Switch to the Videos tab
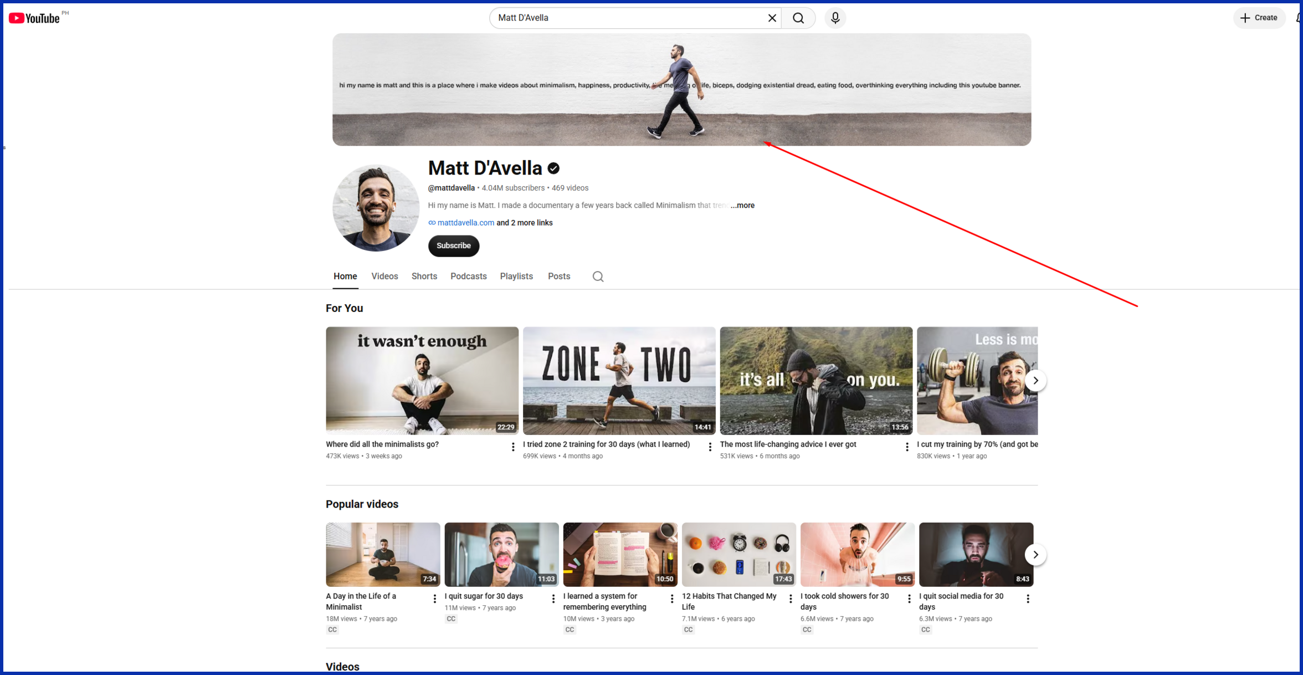This screenshot has height=675, width=1303. pyautogui.click(x=384, y=277)
